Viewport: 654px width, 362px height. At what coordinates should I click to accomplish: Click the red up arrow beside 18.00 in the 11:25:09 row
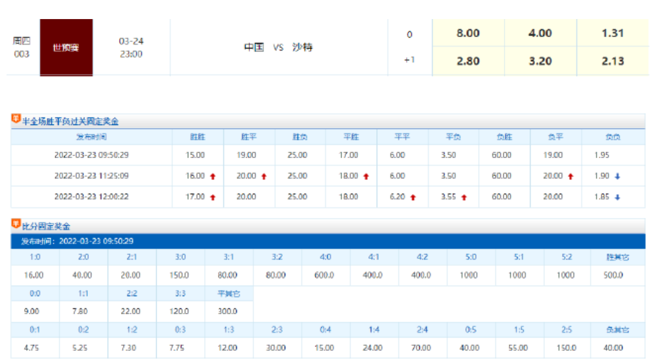[x=366, y=176]
